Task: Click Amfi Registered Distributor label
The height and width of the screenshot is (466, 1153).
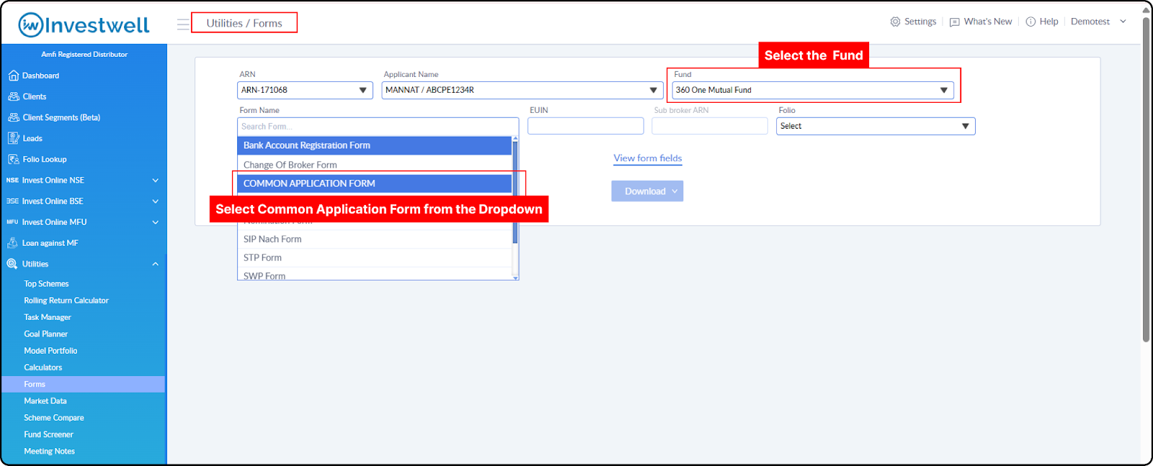Action: 84,55
